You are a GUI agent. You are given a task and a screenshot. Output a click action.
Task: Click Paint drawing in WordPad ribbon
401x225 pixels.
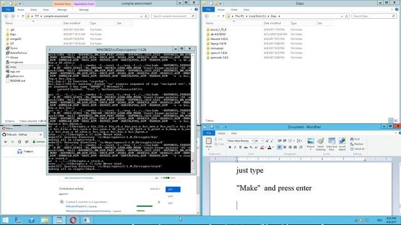pyautogui.click(x=321, y=144)
